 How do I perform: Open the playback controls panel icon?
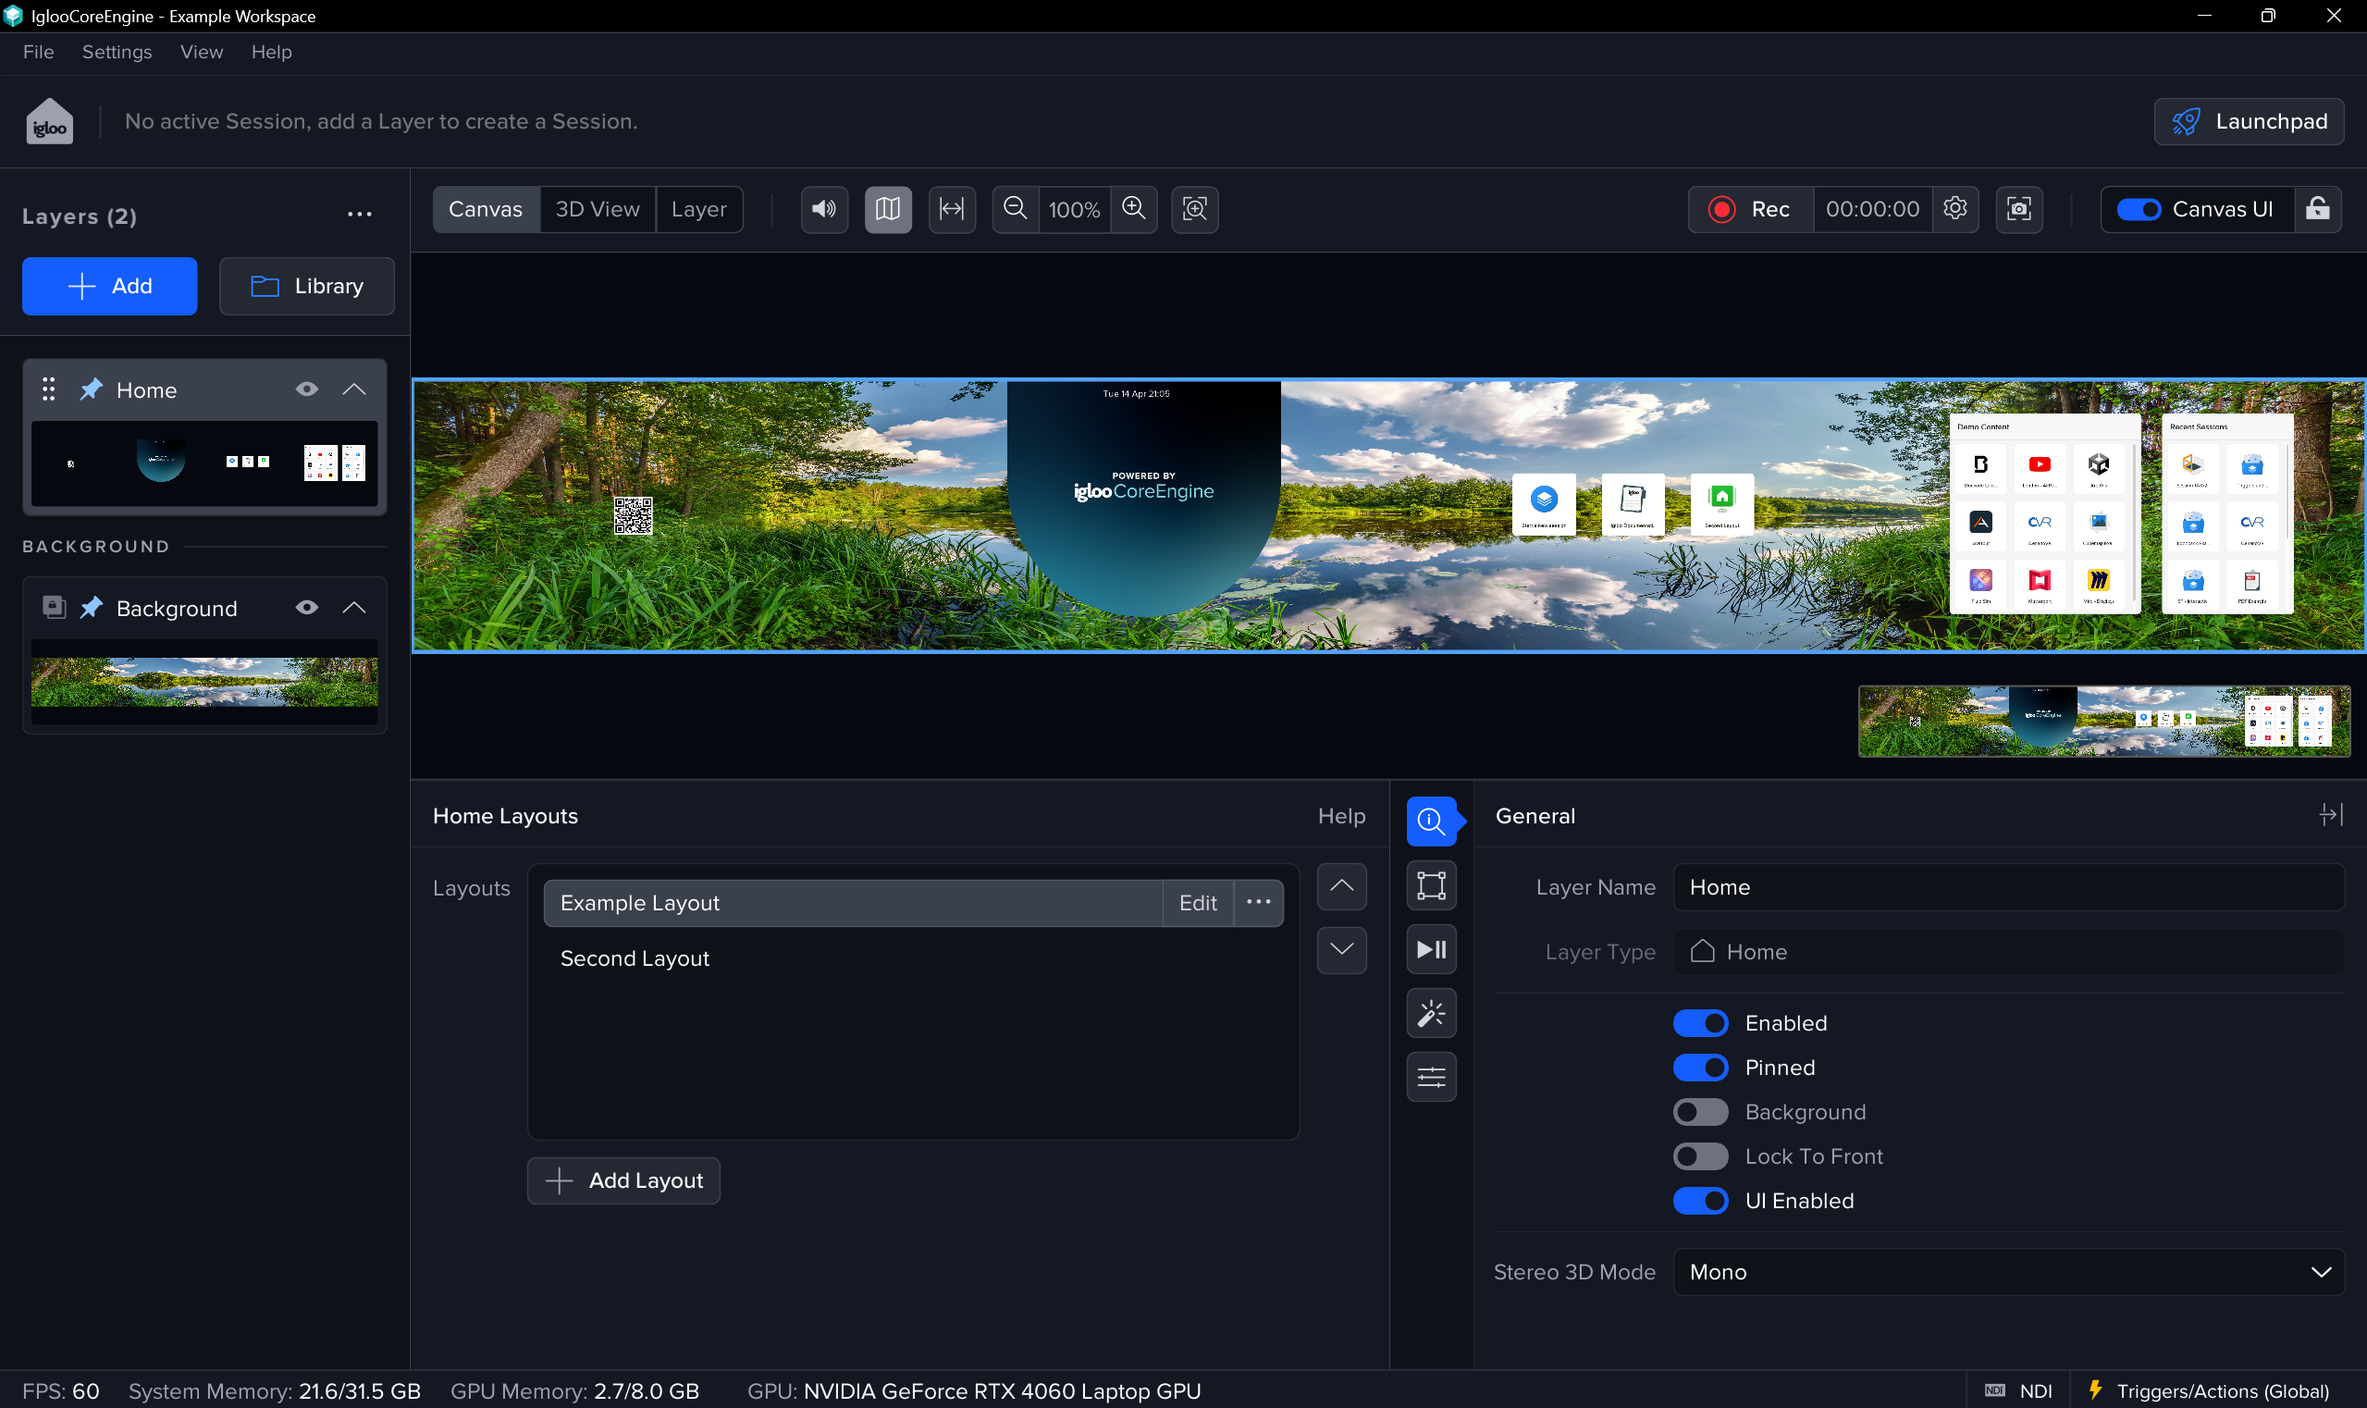click(1431, 949)
